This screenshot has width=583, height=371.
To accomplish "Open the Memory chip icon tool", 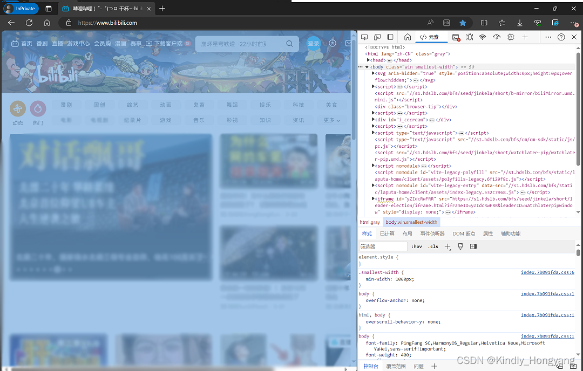I will [x=511, y=37].
